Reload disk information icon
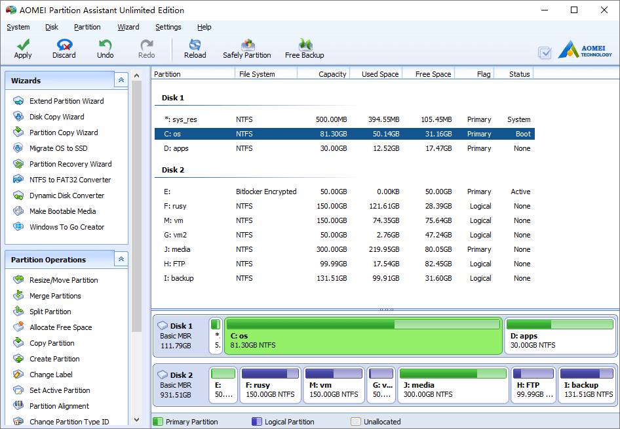Viewport: 620px width, 429px height. pos(195,45)
